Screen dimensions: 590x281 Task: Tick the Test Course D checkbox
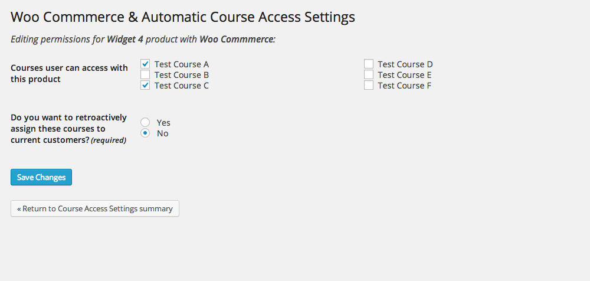point(369,64)
